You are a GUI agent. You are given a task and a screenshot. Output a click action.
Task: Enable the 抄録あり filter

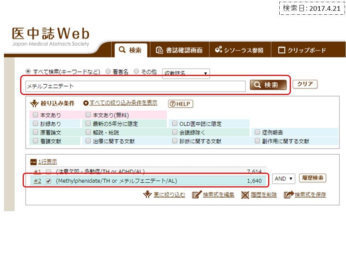[35, 123]
